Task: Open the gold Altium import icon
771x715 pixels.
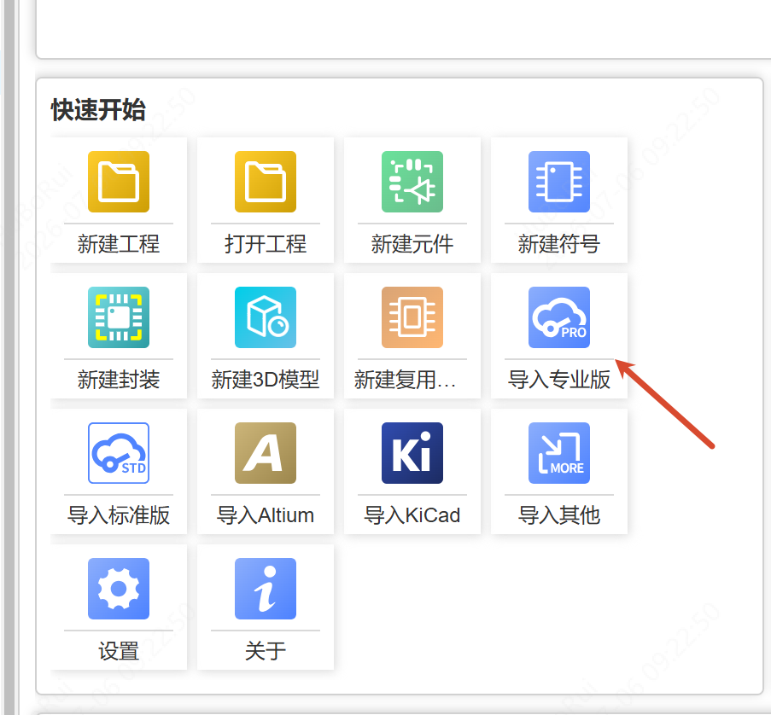Action: coord(266,453)
